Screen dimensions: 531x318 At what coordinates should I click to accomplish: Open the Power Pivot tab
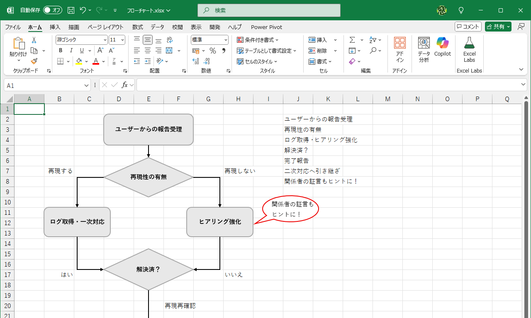point(266,27)
